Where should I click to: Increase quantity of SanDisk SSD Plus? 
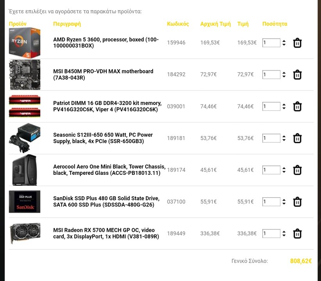coord(284,200)
